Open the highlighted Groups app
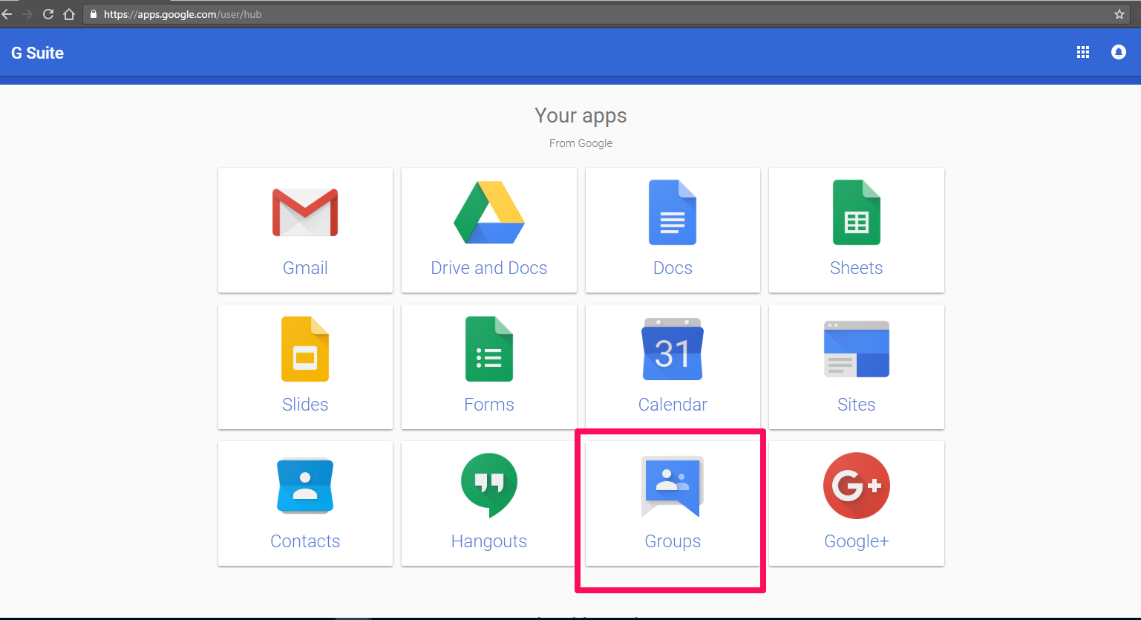Screen dimensions: 1141x620 (x=672, y=503)
